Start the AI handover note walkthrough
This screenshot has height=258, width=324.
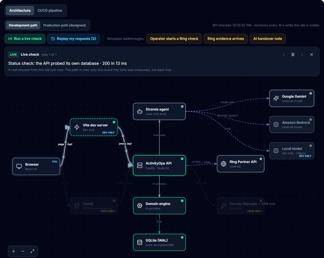click(x=268, y=39)
